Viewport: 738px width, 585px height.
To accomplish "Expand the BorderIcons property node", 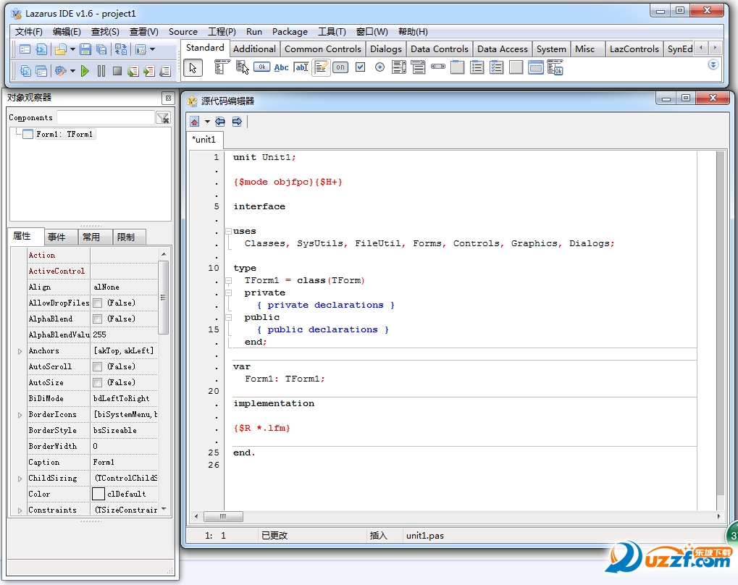I will point(20,415).
